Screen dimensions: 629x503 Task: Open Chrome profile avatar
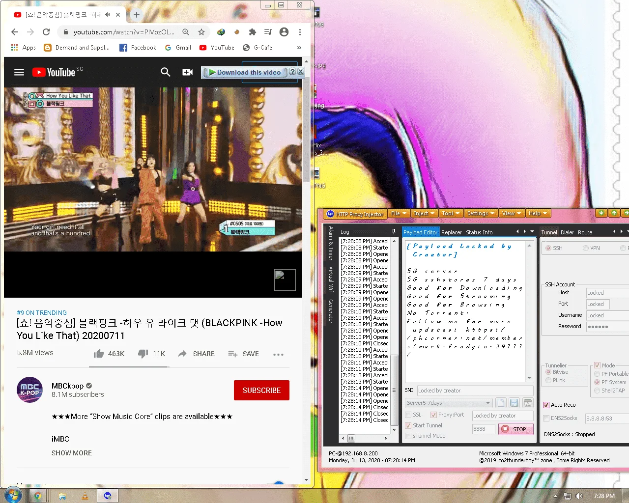tap(284, 32)
